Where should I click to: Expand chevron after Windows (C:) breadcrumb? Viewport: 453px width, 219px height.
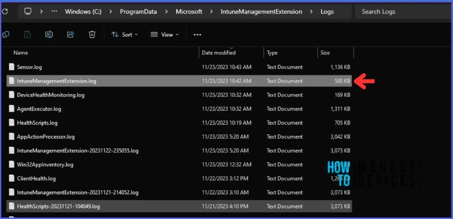110,12
